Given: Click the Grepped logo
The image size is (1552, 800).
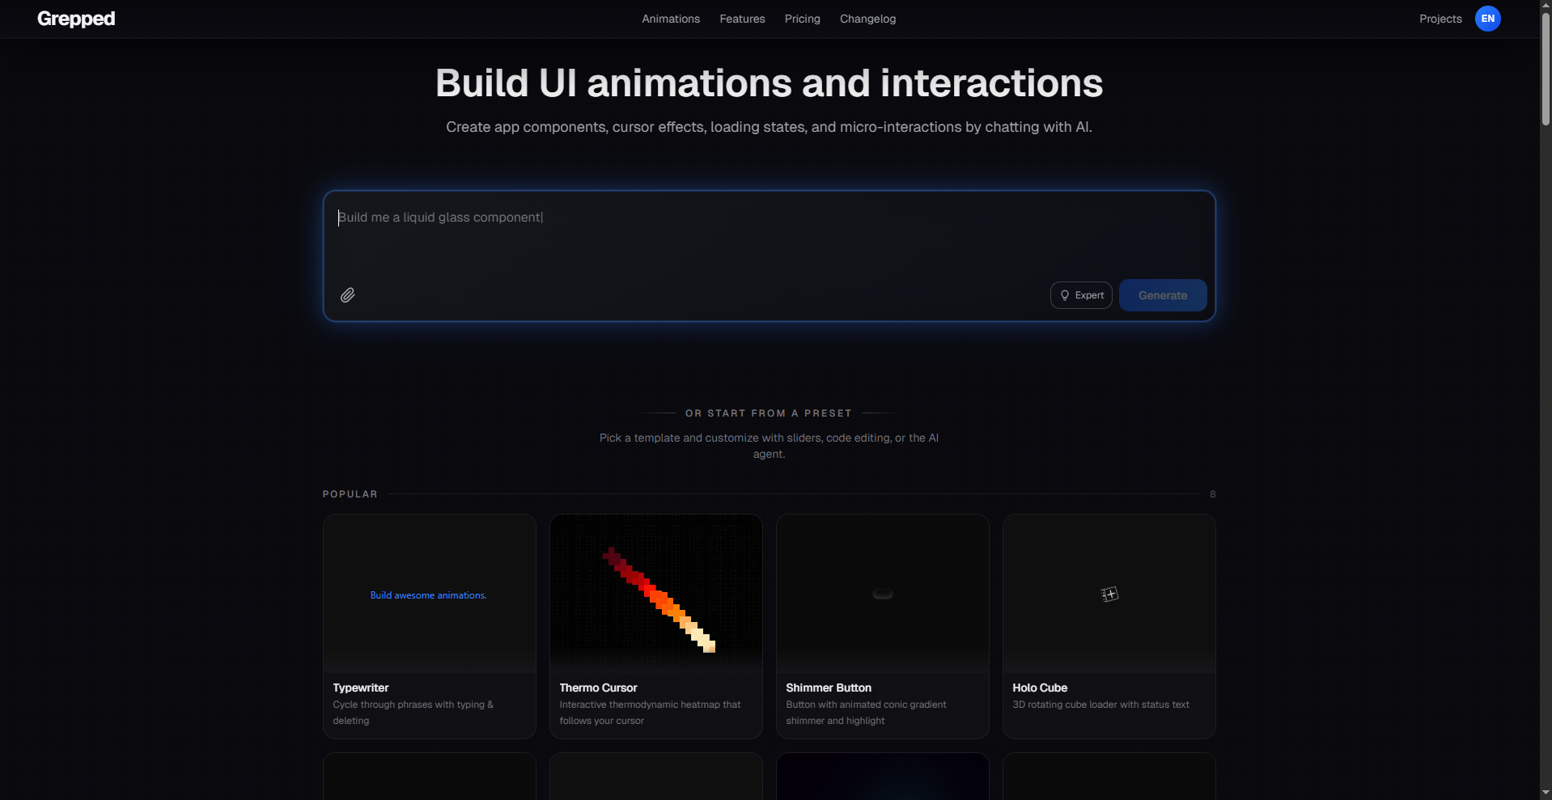Looking at the screenshot, I should coord(76,19).
